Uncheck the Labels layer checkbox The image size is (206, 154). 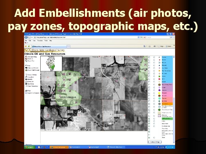[149, 121]
